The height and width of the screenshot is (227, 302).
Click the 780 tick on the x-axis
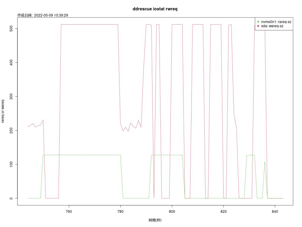click(x=120, y=211)
